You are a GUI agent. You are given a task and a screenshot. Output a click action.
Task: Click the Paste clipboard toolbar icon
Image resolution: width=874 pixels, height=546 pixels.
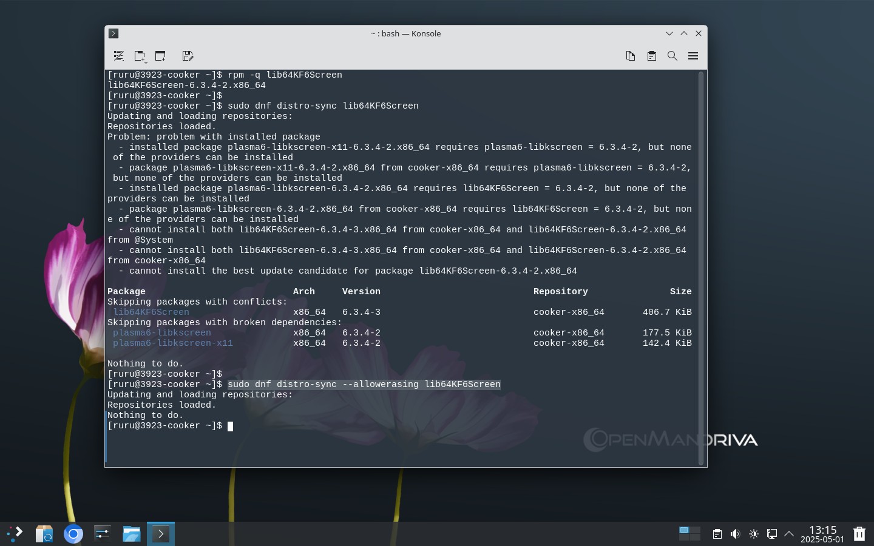point(651,56)
